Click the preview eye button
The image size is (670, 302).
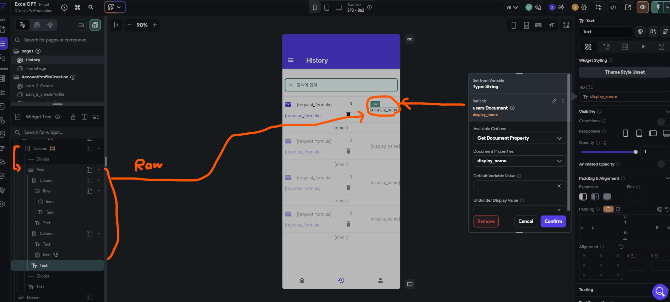[x=643, y=7]
